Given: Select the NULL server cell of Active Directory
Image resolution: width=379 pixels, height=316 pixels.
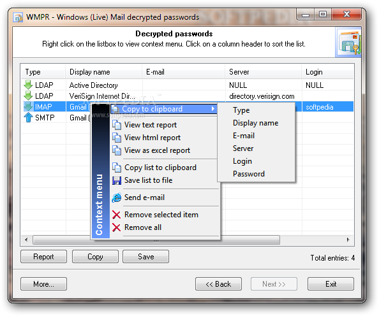Looking at the screenshot, I should [x=238, y=85].
